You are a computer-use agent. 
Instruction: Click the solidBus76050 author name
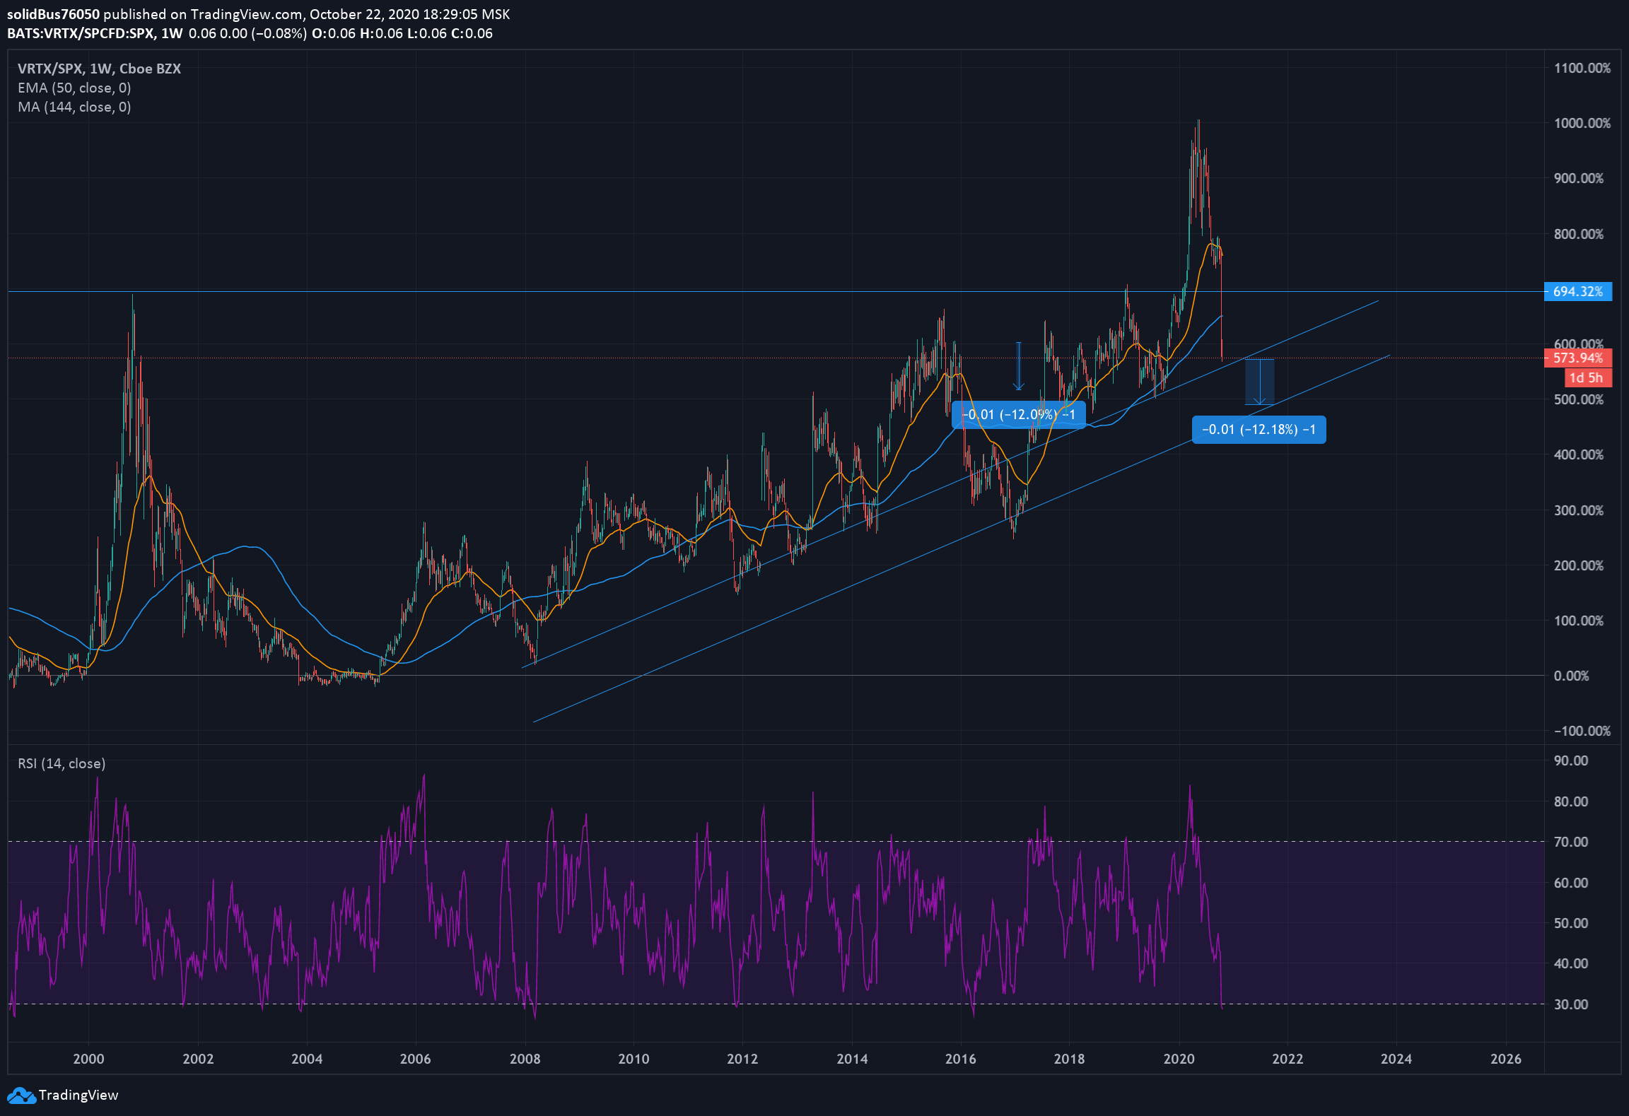(54, 14)
